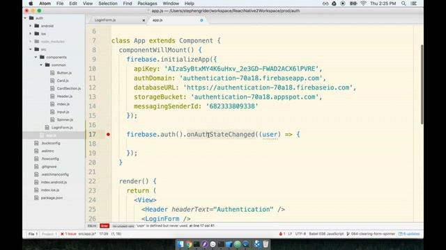The height and width of the screenshot is (250, 446).
Task: Click modified indicator on app.js tab
Action: 201,20
